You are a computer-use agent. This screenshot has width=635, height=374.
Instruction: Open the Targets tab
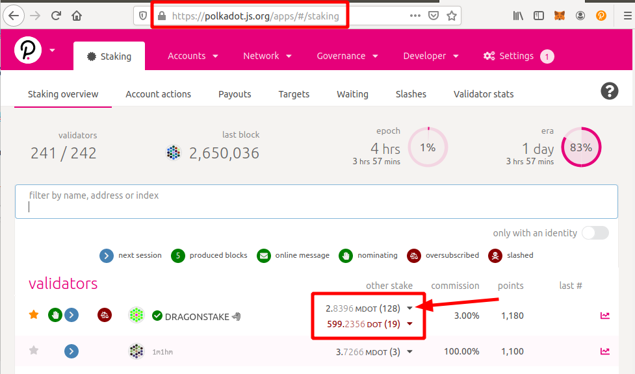click(x=294, y=94)
